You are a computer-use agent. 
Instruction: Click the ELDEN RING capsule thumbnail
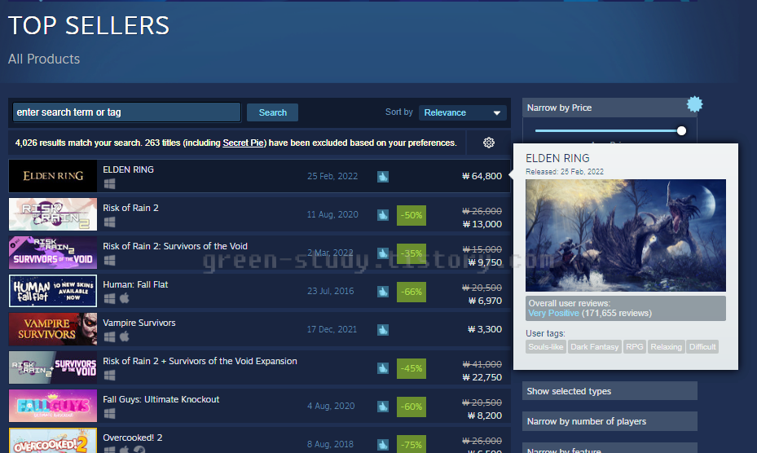click(53, 176)
